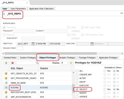Set ALL grantable to others No
This screenshot has height=99, width=124.
tap(114, 71)
